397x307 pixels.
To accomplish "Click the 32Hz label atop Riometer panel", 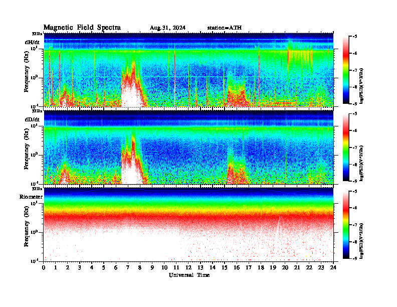I will [37, 189].
